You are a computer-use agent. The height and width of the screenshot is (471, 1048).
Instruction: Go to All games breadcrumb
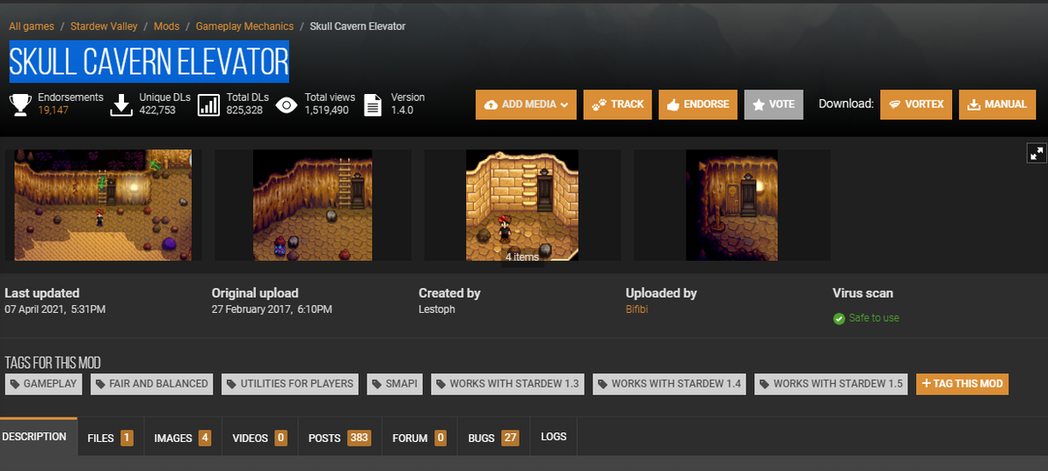32,26
